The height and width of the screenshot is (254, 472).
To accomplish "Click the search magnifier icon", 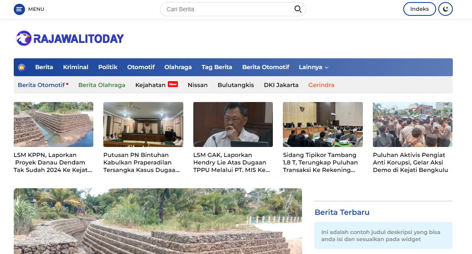I will click(298, 9).
